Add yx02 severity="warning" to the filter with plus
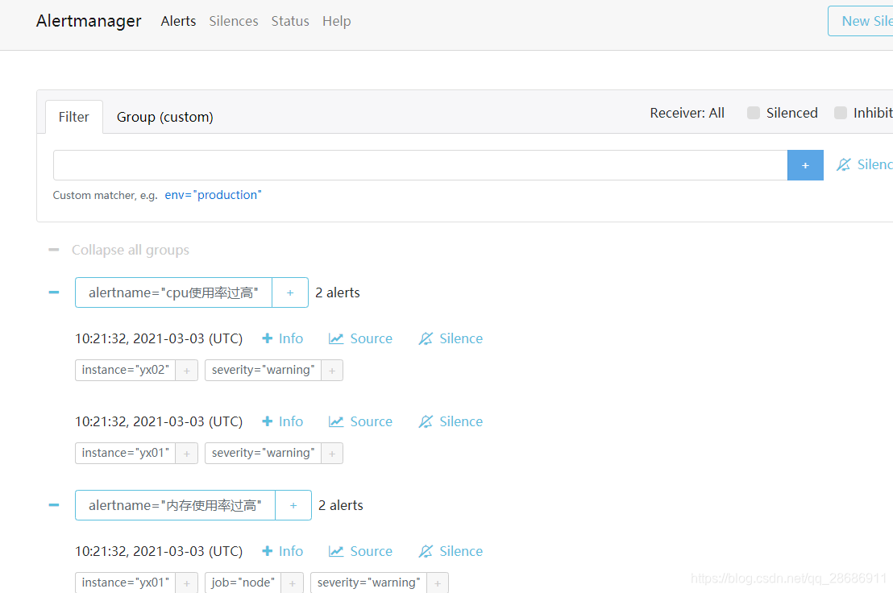The height and width of the screenshot is (593, 893). (x=332, y=371)
